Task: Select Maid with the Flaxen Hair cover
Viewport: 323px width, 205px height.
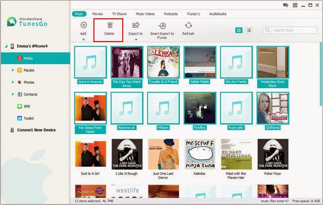Action: coord(236,154)
